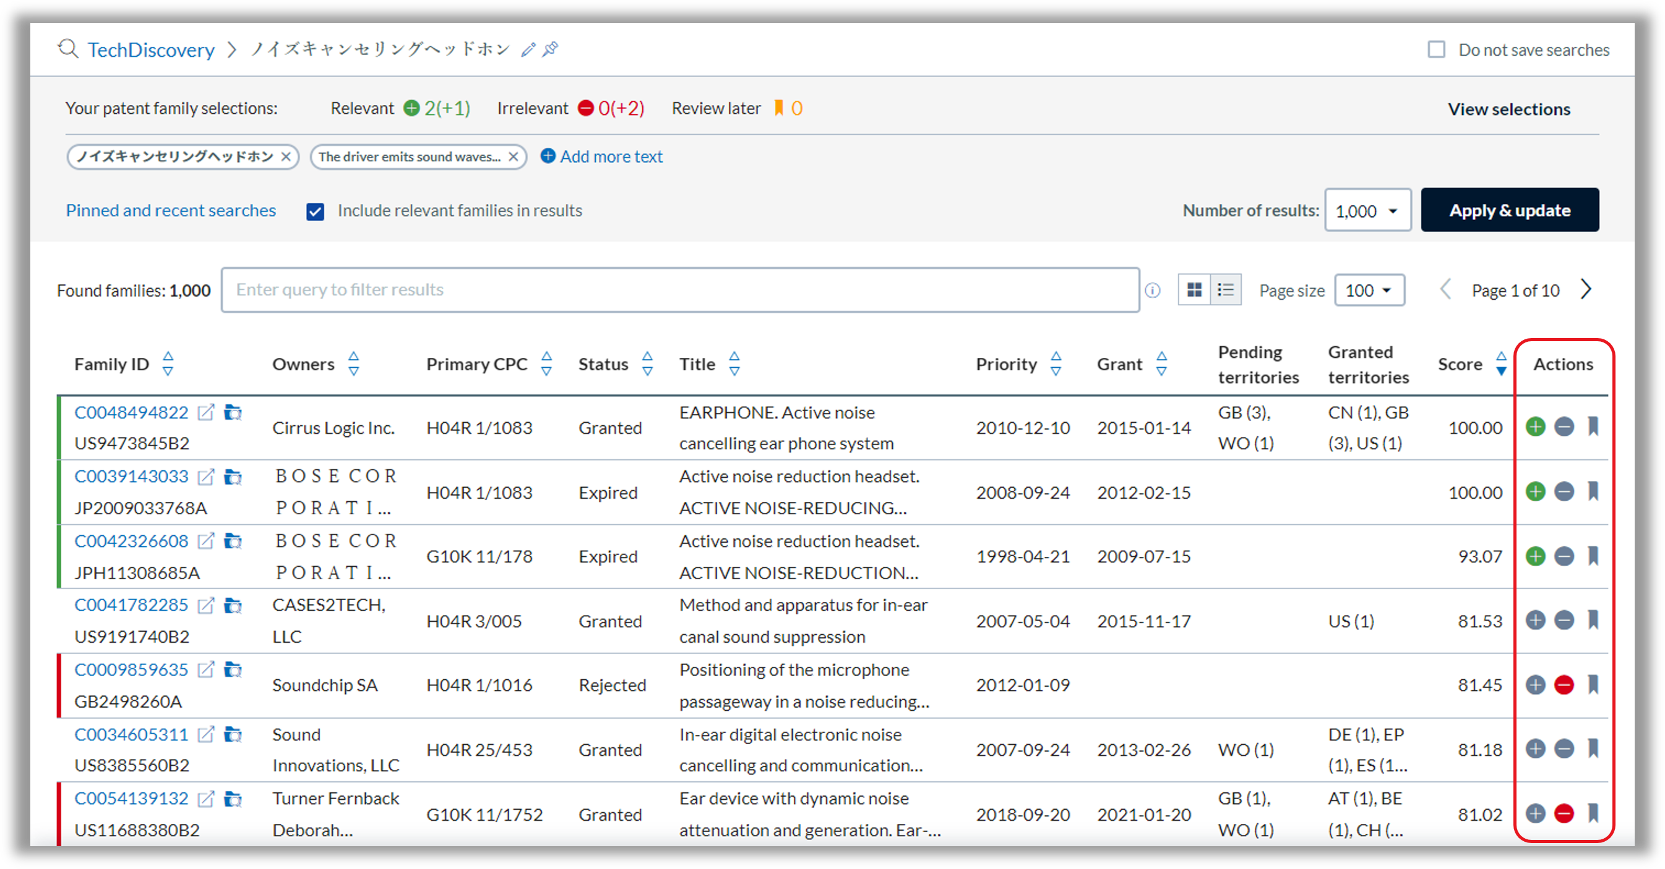Open family C0009859635 link
Viewport: 1665px width, 869px height.
pyautogui.click(x=131, y=670)
